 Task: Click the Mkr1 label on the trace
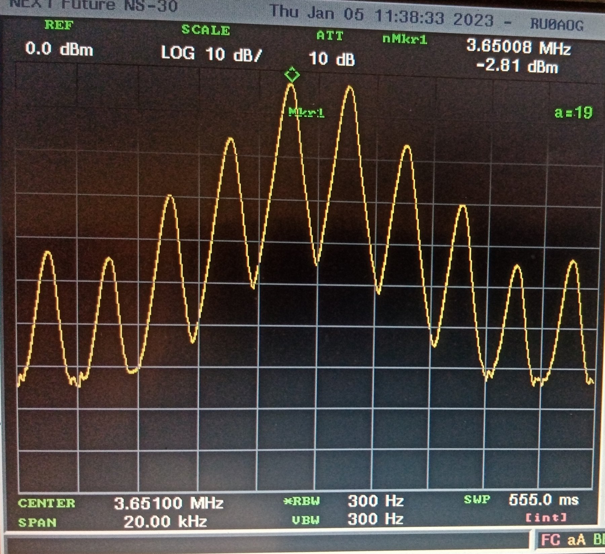307,113
